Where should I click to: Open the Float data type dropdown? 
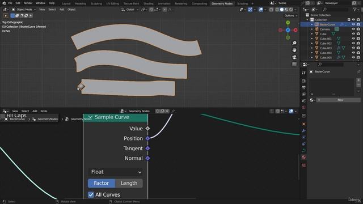coord(116,172)
